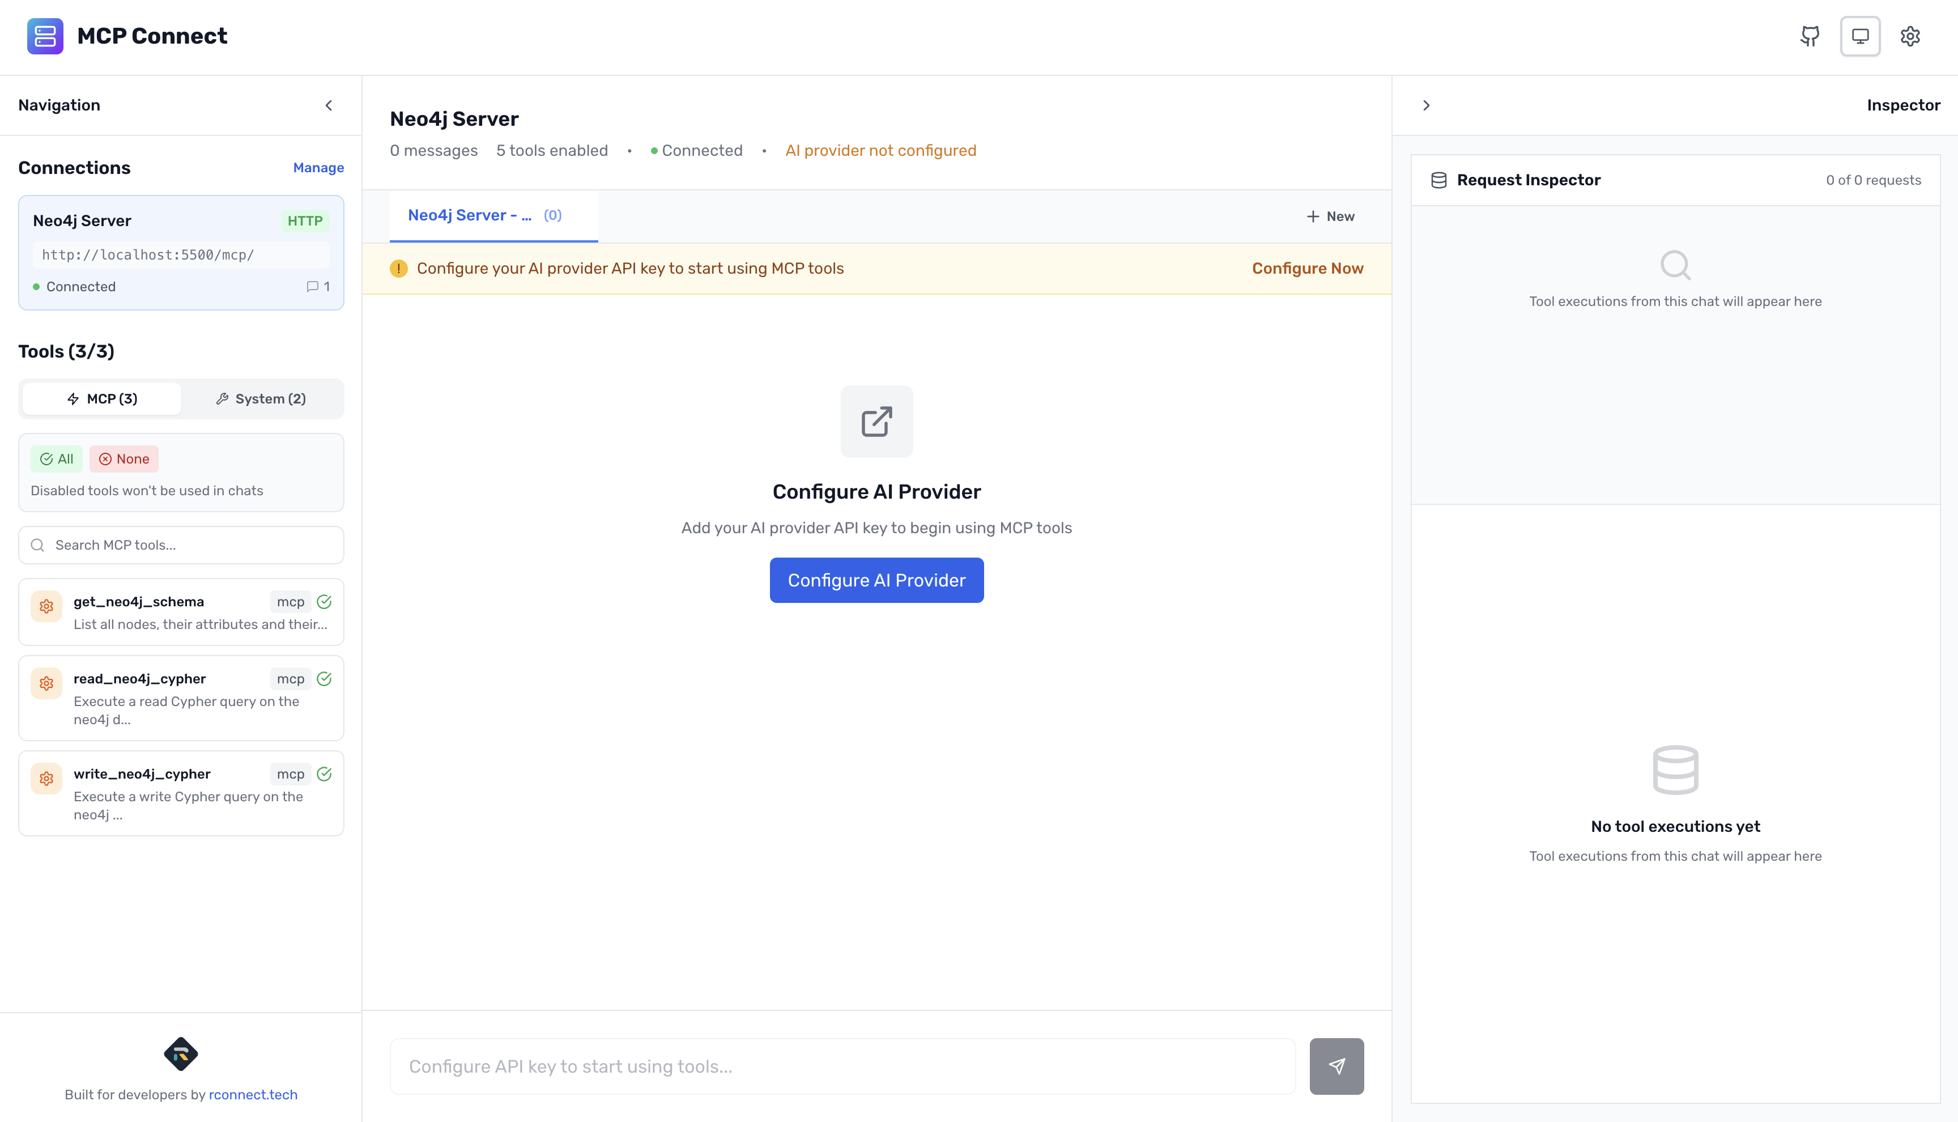Click None to disable all MCP tools
This screenshot has height=1122, width=1958.
(x=124, y=458)
